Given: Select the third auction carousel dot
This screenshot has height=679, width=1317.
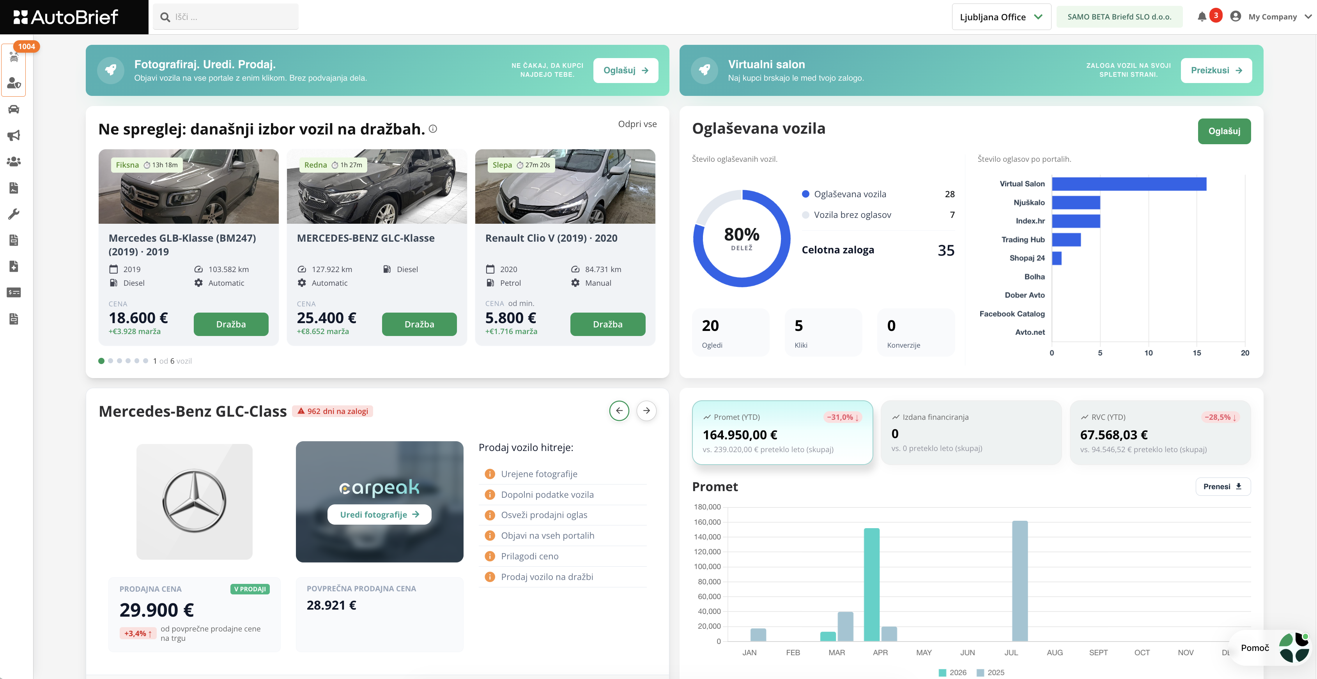Looking at the screenshot, I should point(119,361).
